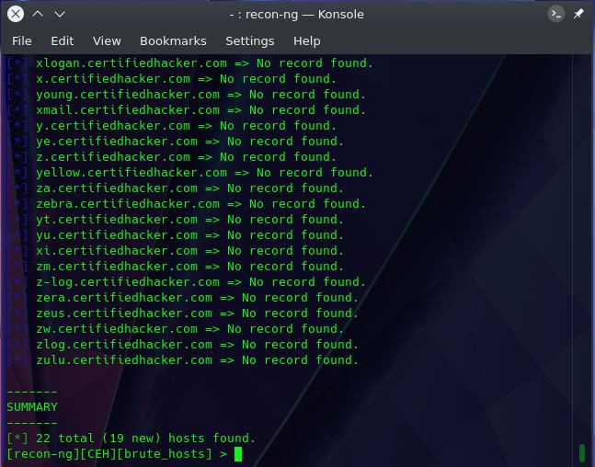595x467 pixels.
Task: Click the '[recon-ng][CEH][brute_hosts] >' prompt text
Action: [x=117, y=454]
